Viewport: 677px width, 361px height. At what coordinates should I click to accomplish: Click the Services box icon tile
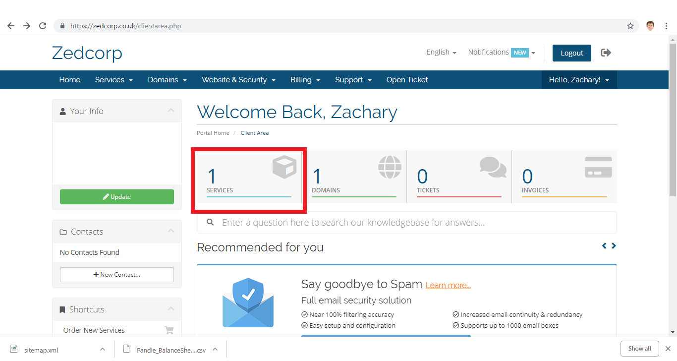[x=284, y=167]
